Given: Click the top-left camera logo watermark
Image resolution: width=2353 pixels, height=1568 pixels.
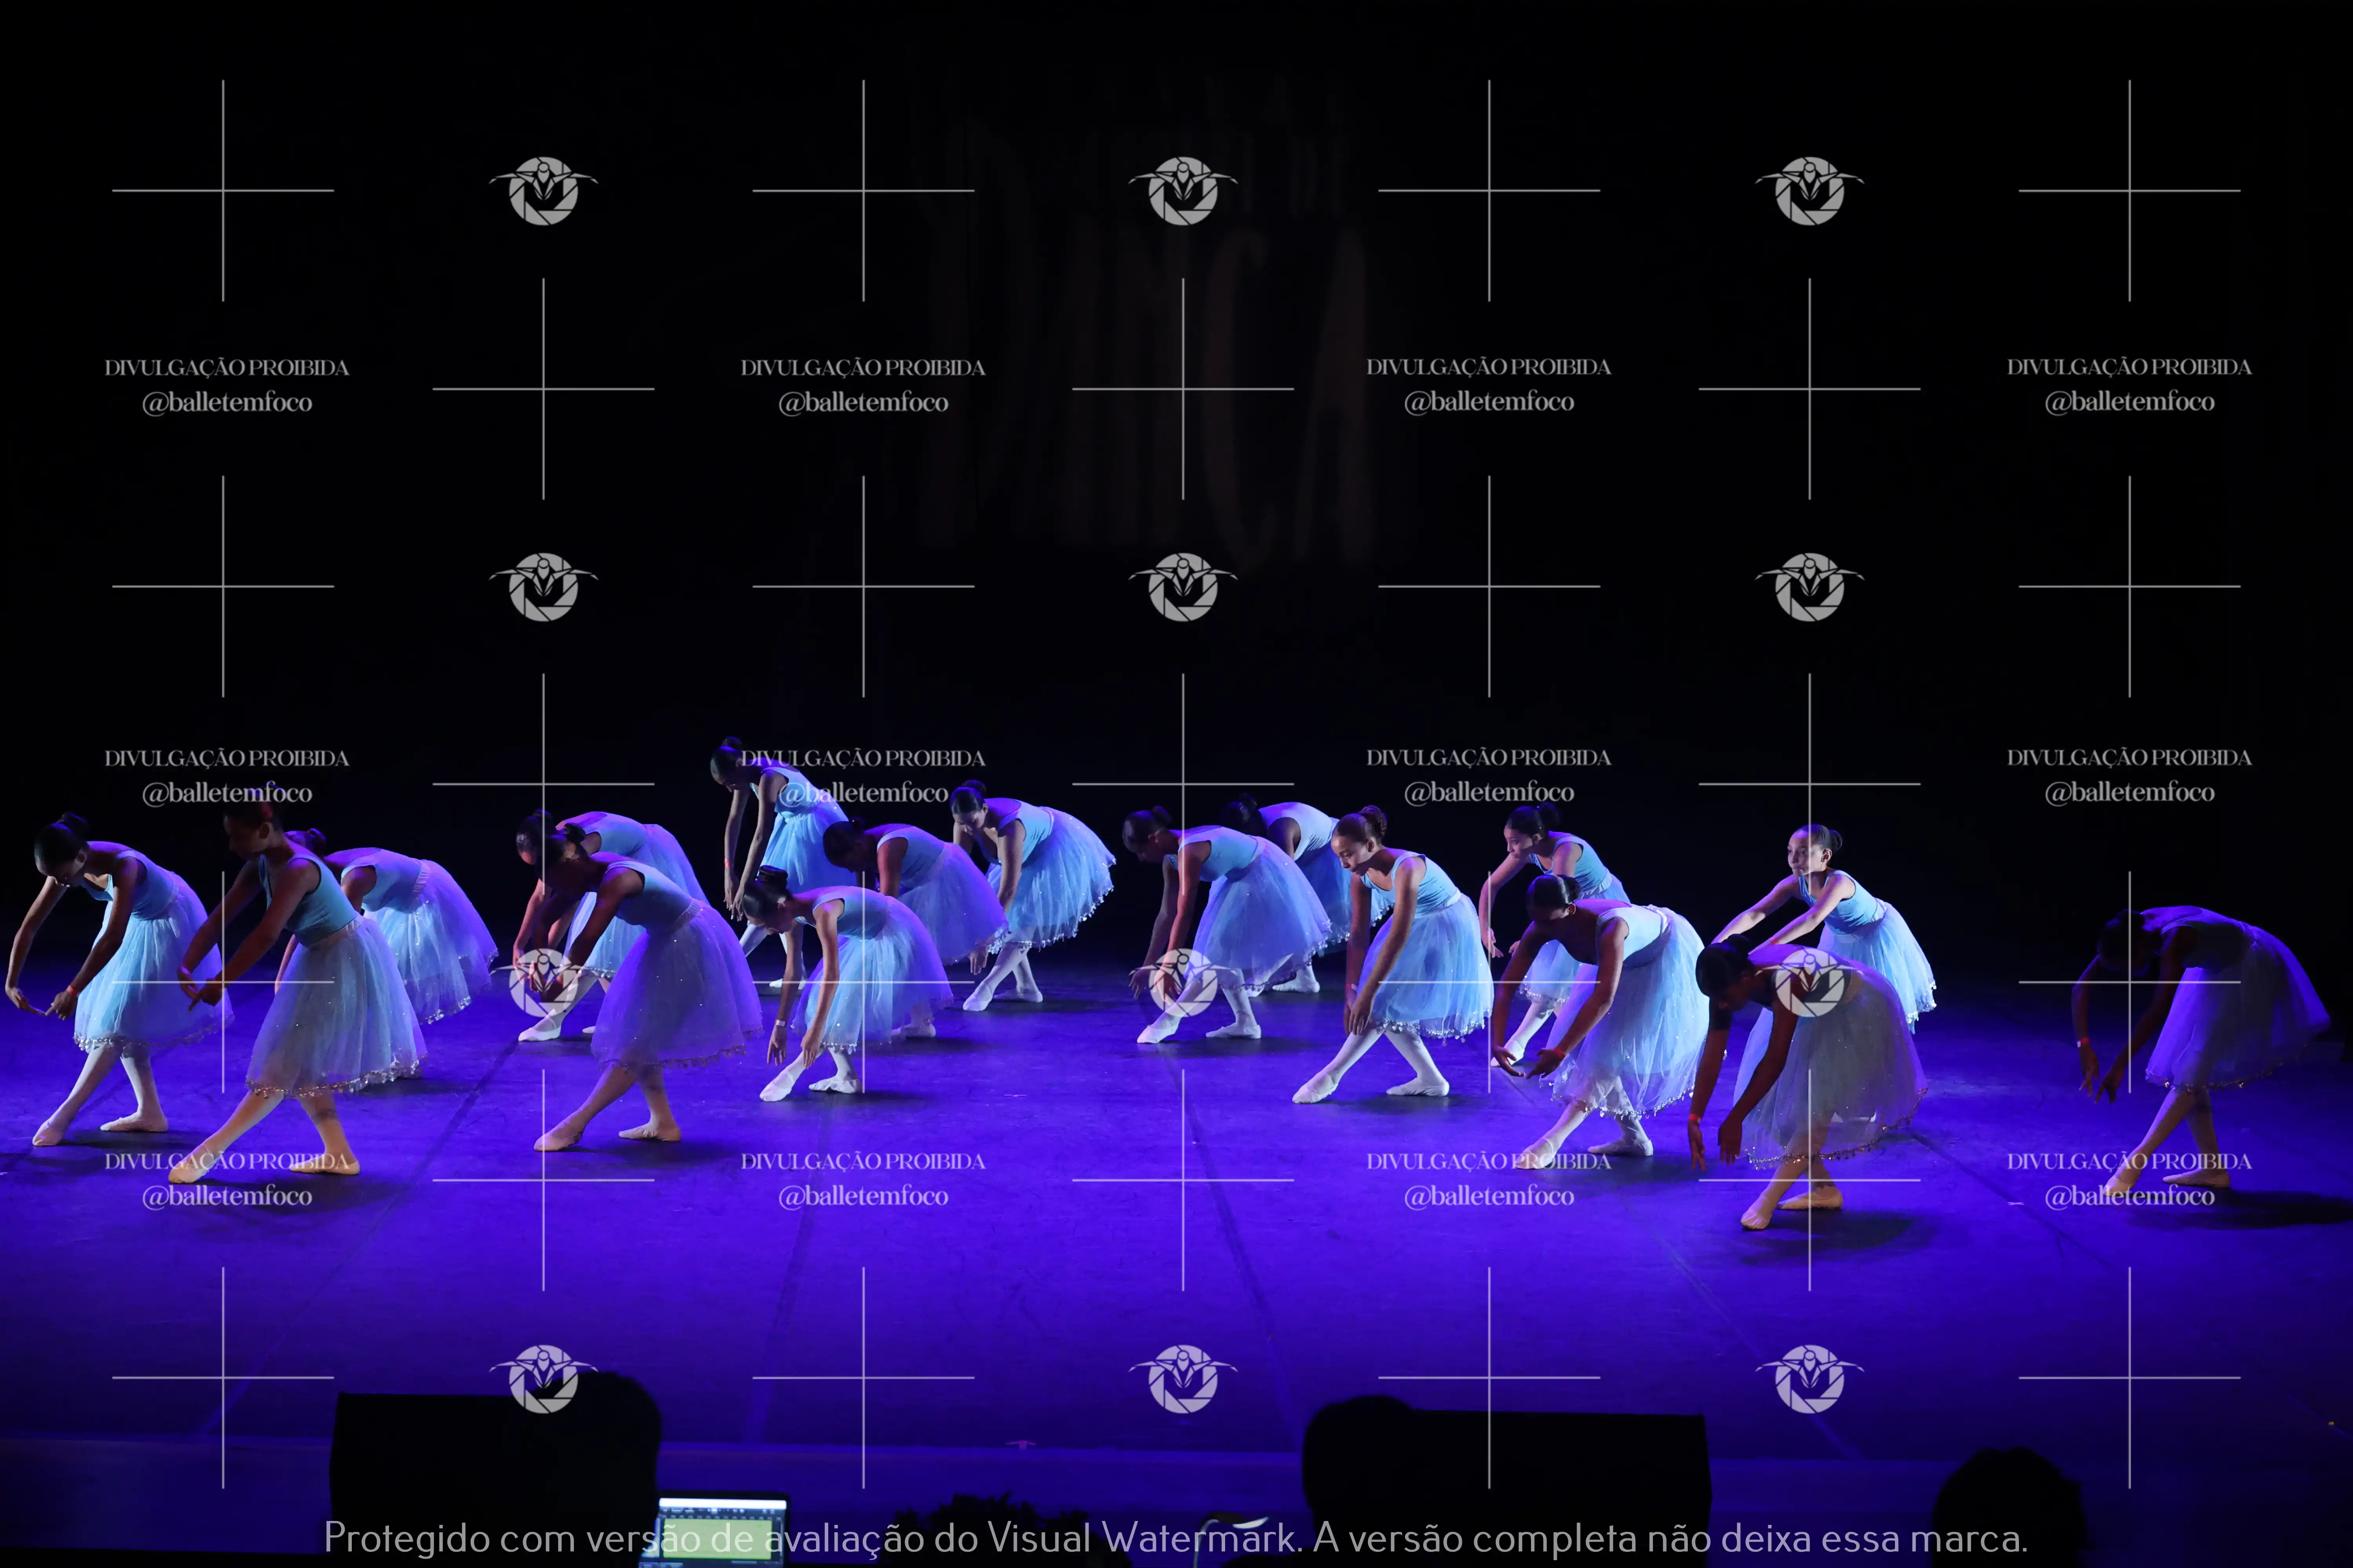Looking at the screenshot, I should [543, 190].
